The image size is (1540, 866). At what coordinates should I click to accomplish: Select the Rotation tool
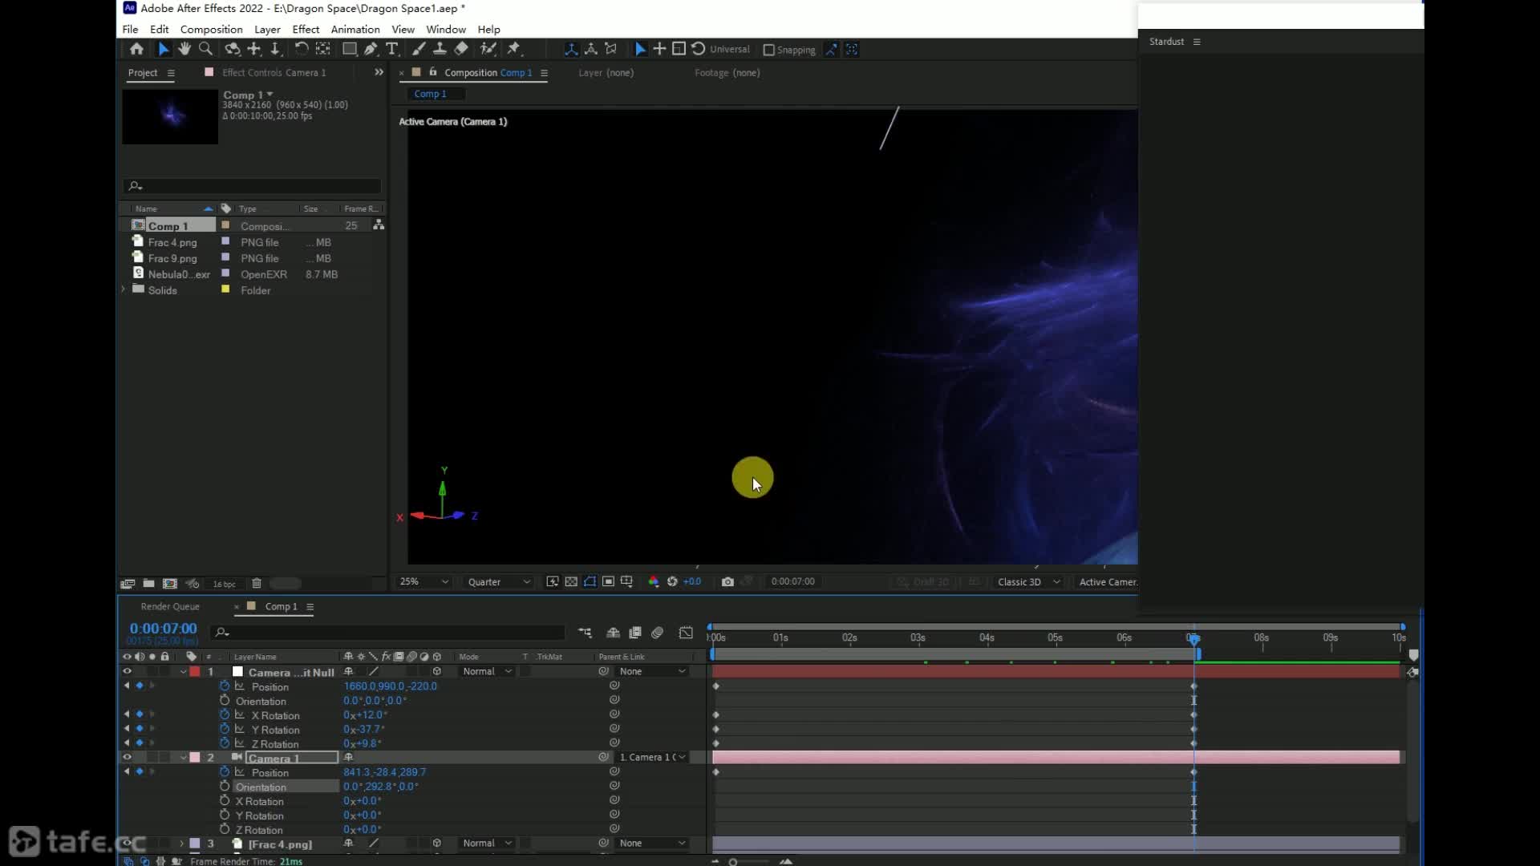301,49
